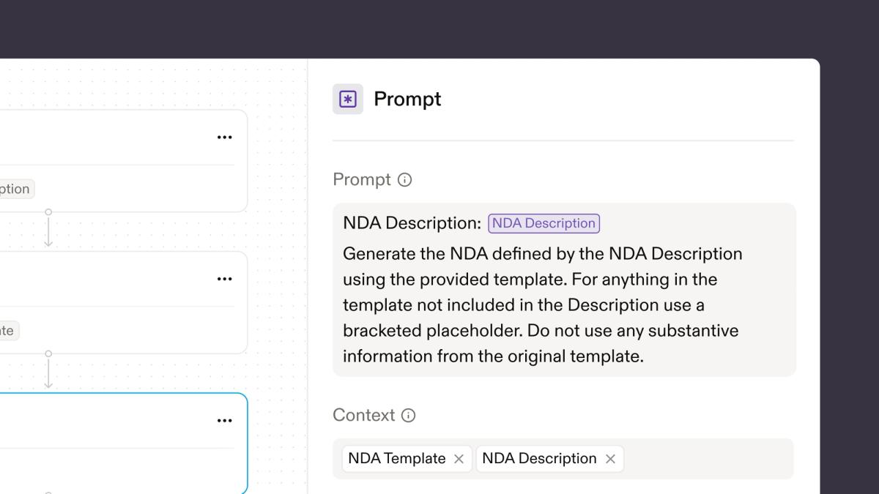This screenshot has height=494, width=879.
Task: Click the connection handle below the middle node
Action: pyautogui.click(x=49, y=354)
